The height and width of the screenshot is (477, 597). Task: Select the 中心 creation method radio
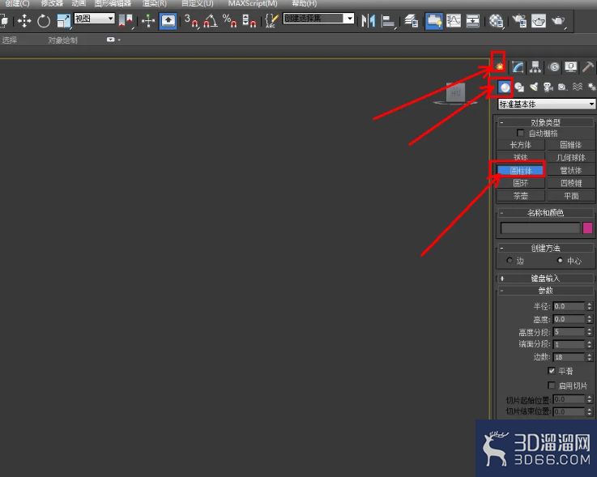pyautogui.click(x=560, y=261)
